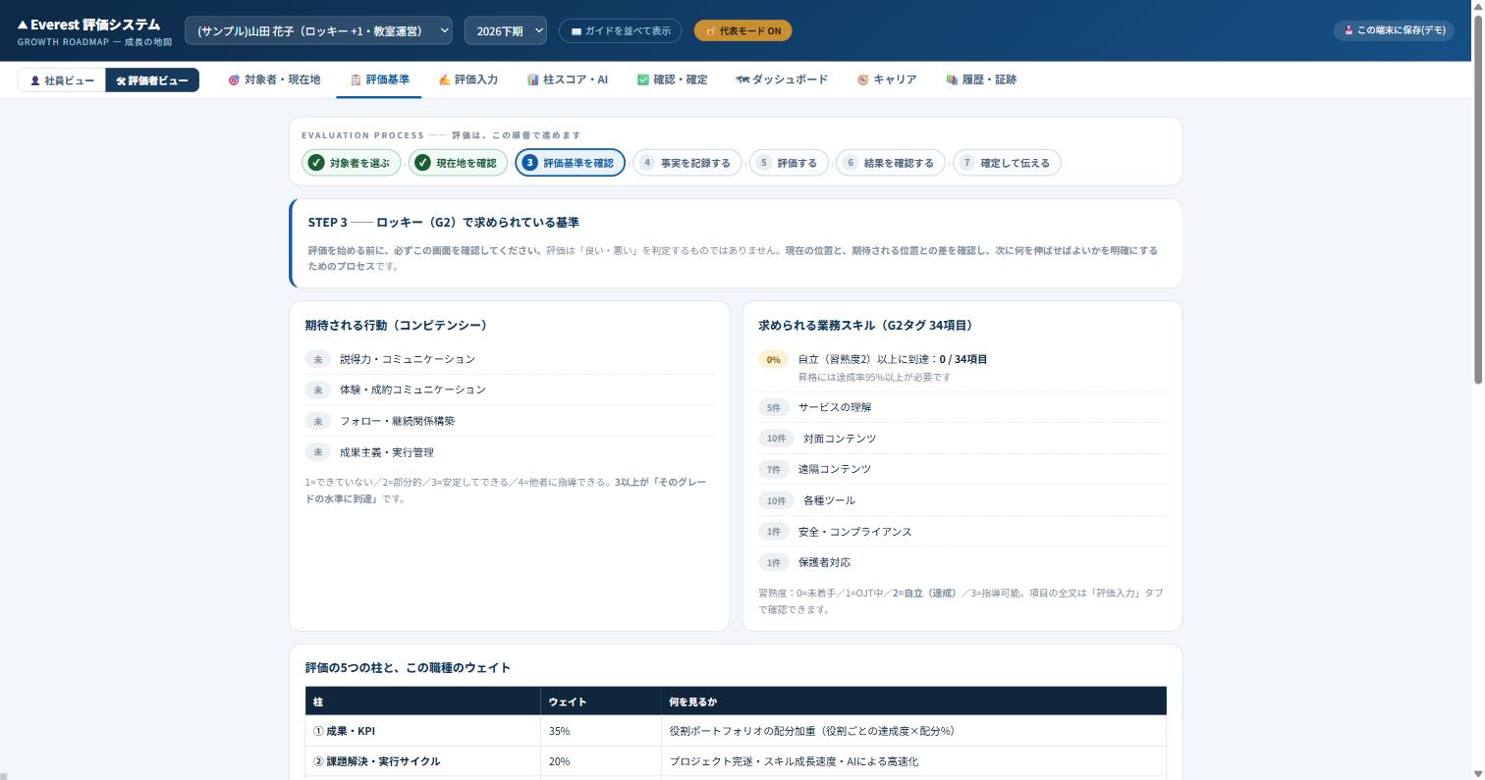
Task: Click the green checkmark on 対象者を選ぶ step
Action: 315,163
